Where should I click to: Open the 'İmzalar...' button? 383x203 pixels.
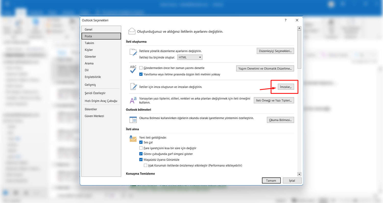click(x=286, y=87)
